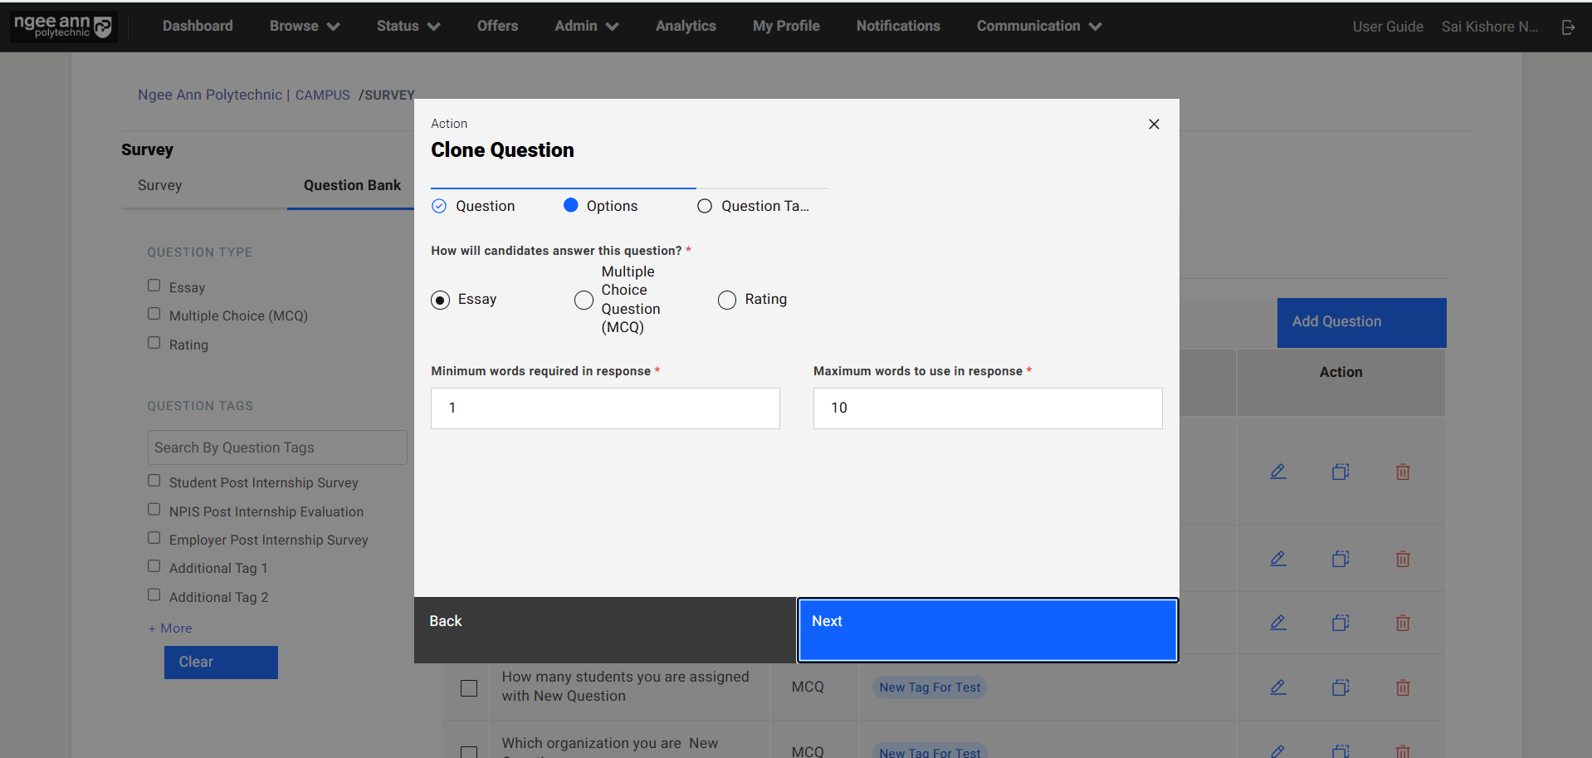Open the Admin dropdown menu

click(586, 27)
